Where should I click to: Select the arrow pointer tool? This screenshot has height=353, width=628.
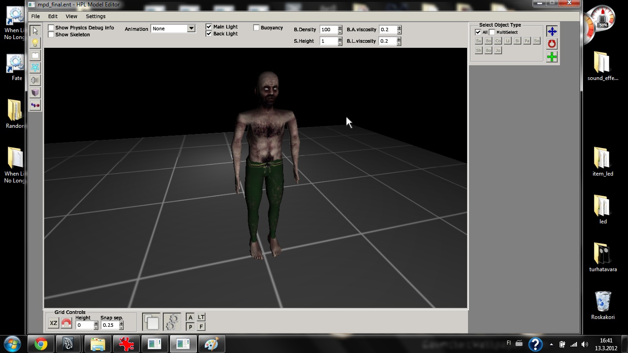[x=35, y=31]
